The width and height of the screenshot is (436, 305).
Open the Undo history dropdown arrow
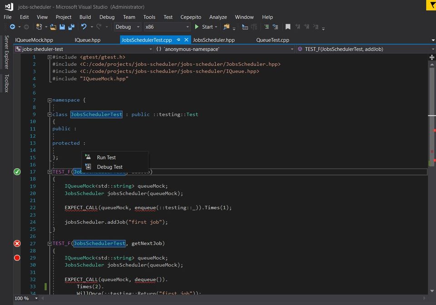pyautogui.click(x=91, y=27)
